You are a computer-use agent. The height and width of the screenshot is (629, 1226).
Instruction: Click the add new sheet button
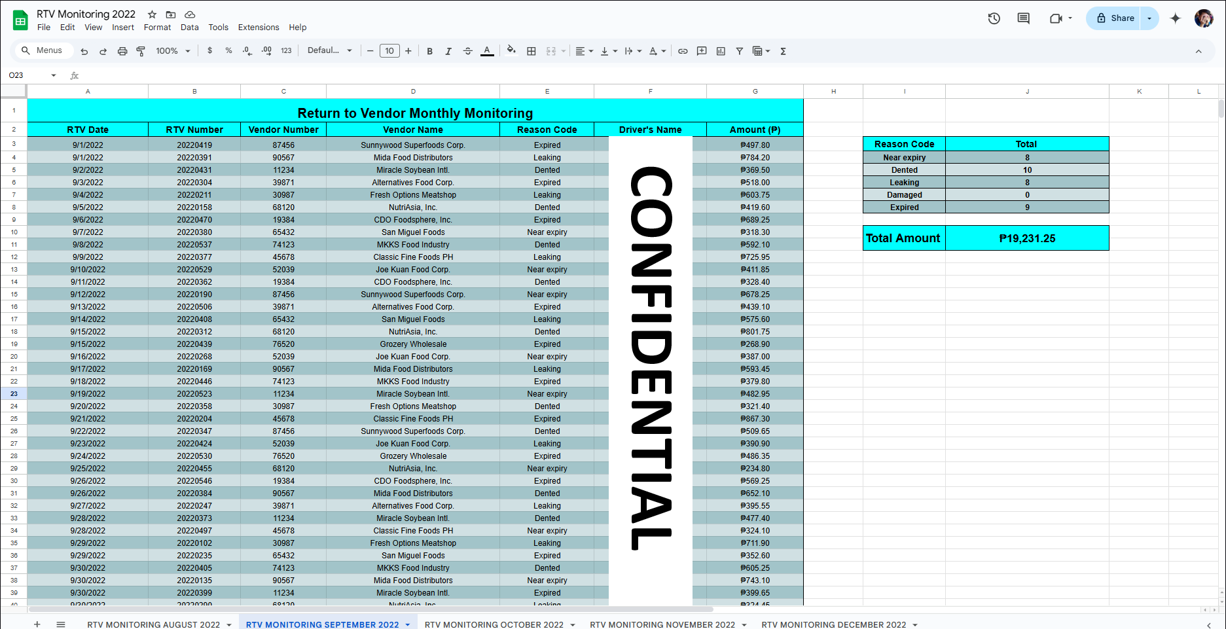pos(37,624)
